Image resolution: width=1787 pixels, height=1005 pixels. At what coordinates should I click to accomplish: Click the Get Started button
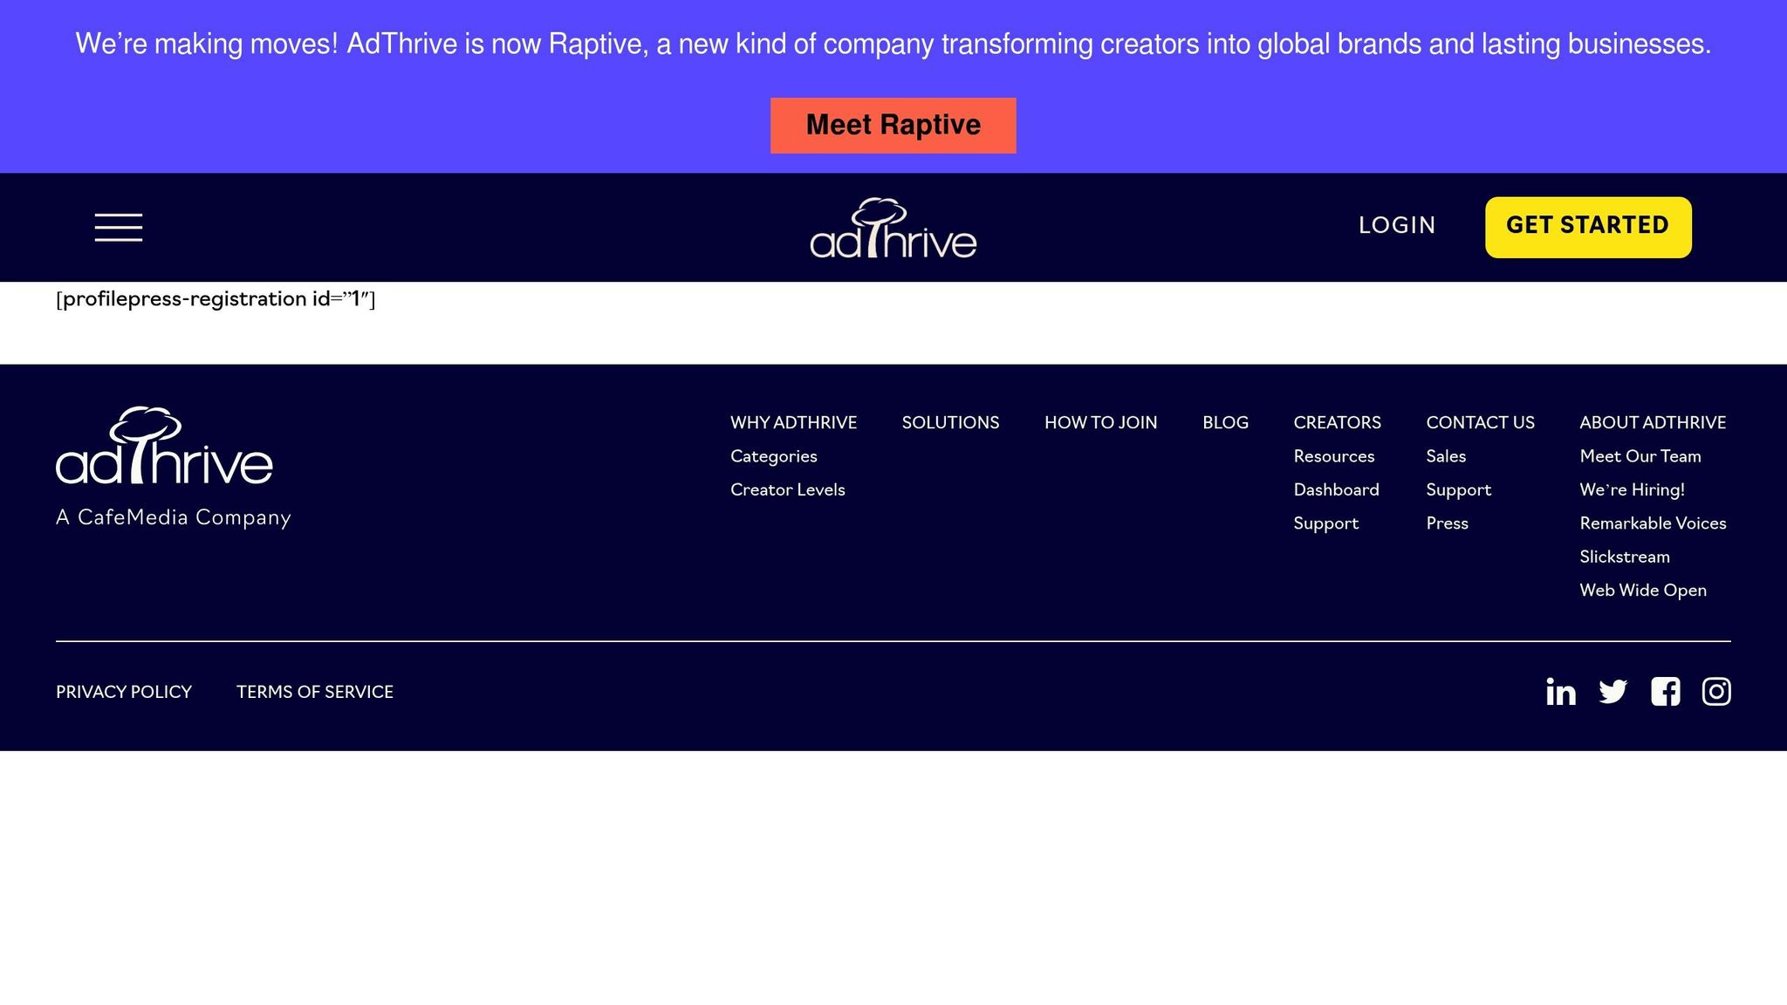click(x=1588, y=227)
